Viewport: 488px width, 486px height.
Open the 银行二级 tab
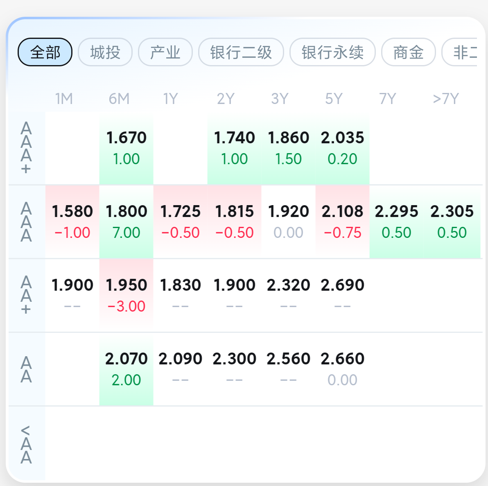241,52
